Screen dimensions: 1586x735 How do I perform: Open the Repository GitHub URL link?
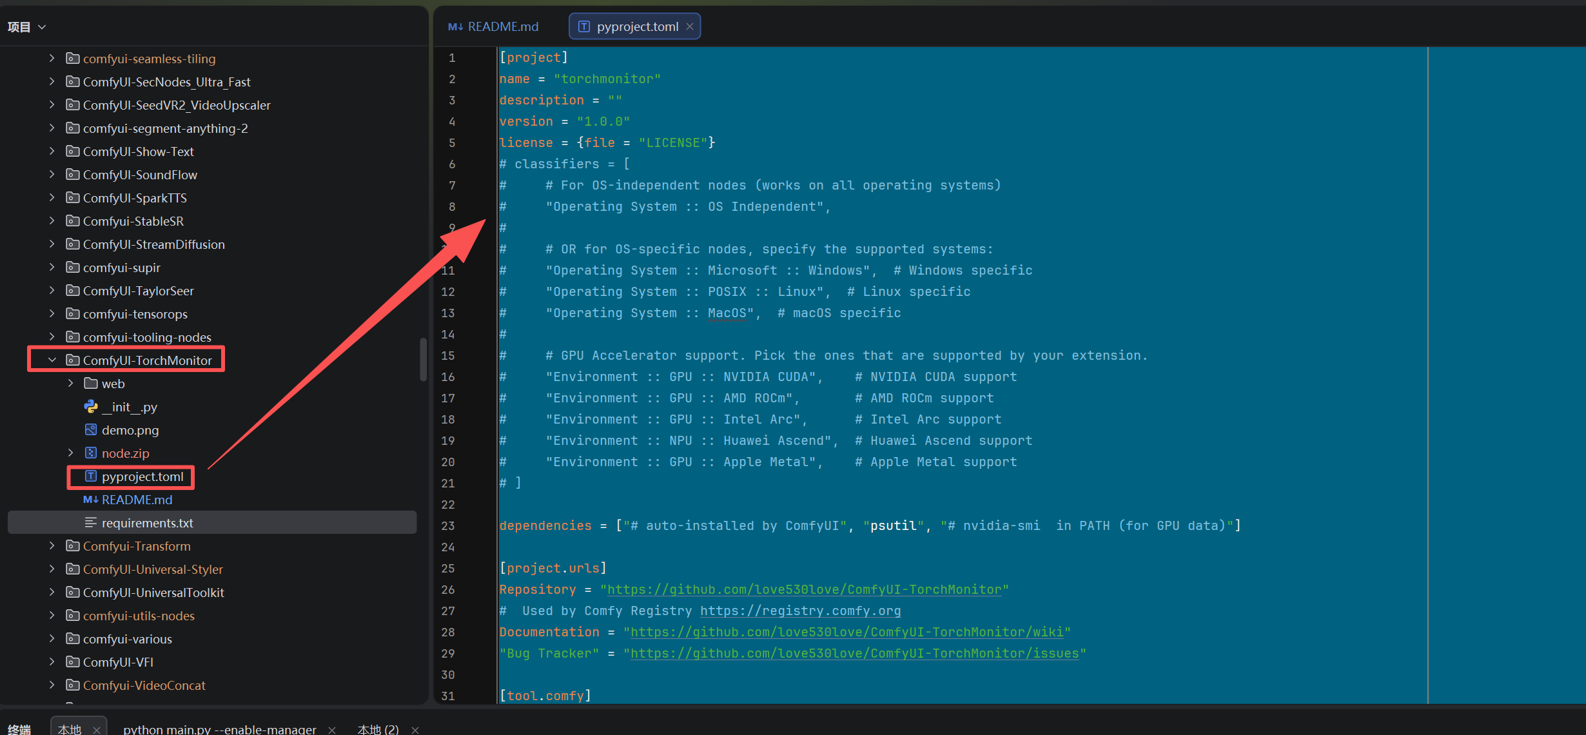pos(804,589)
